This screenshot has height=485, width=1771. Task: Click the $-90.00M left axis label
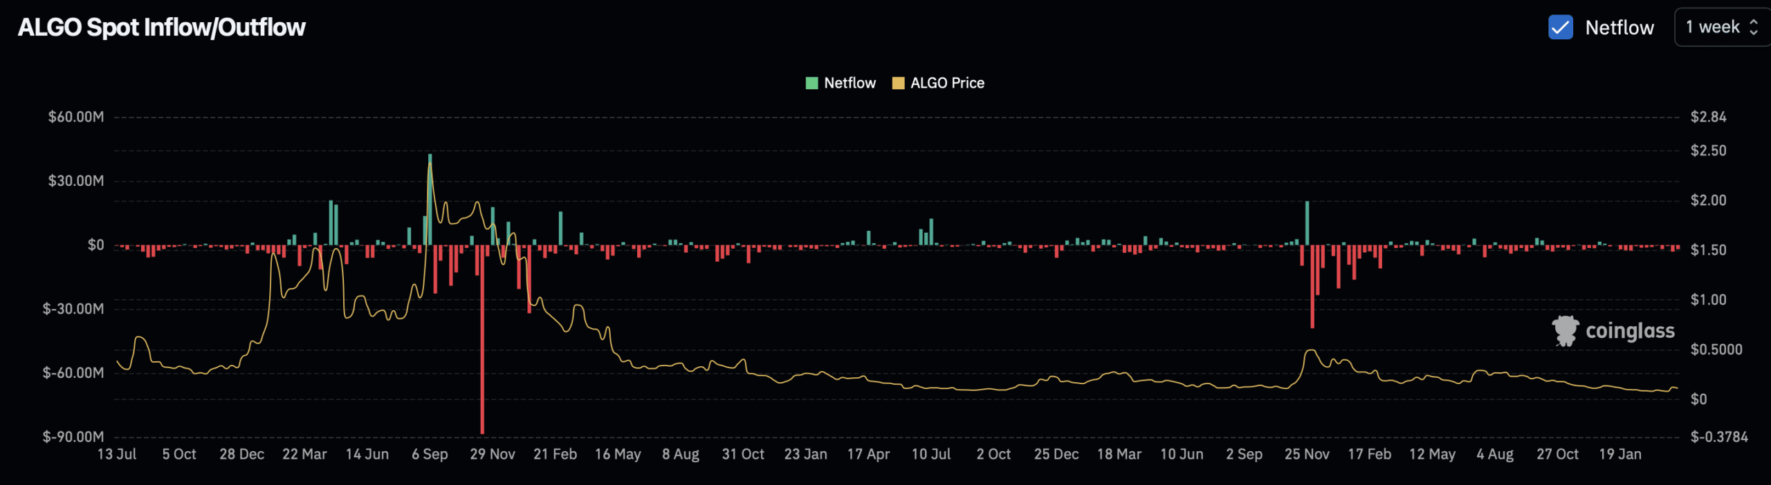[73, 437]
